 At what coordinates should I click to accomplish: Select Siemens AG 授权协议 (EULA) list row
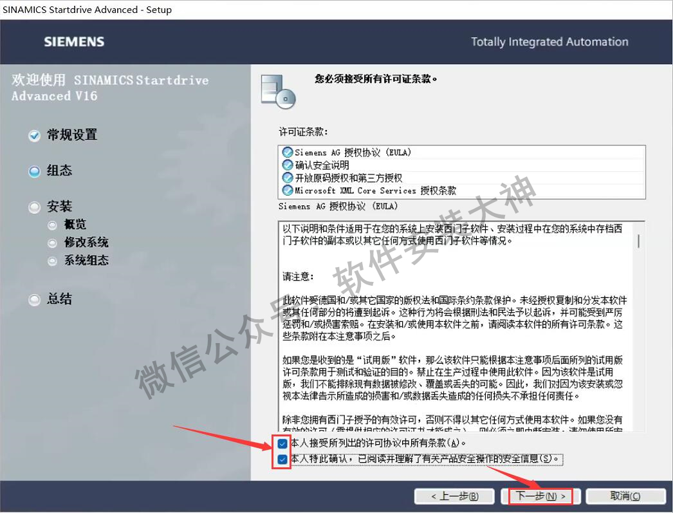point(462,153)
